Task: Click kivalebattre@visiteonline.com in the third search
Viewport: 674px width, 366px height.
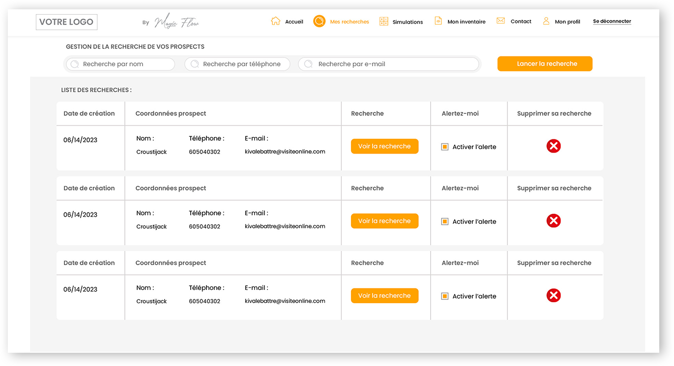Action: [285, 301]
